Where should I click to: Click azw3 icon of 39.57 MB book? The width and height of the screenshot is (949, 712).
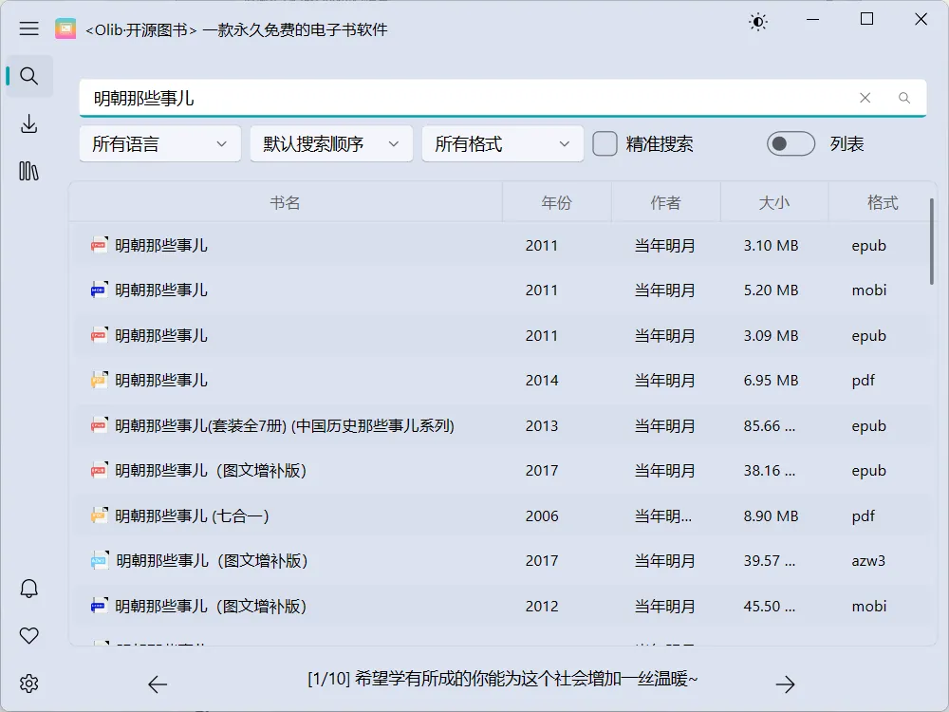pos(100,560)
